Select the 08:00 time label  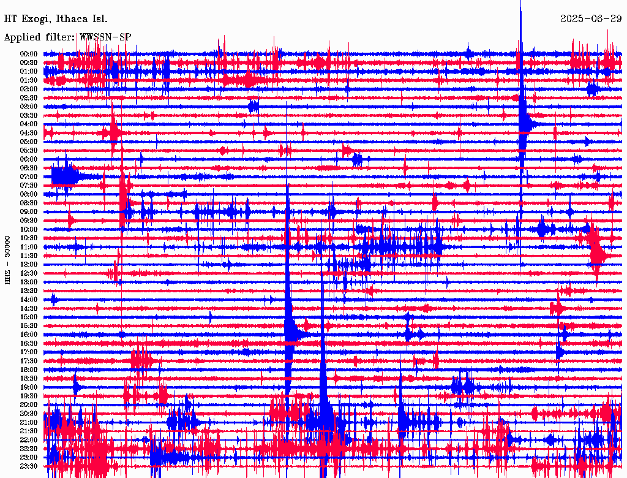point(29,194)
